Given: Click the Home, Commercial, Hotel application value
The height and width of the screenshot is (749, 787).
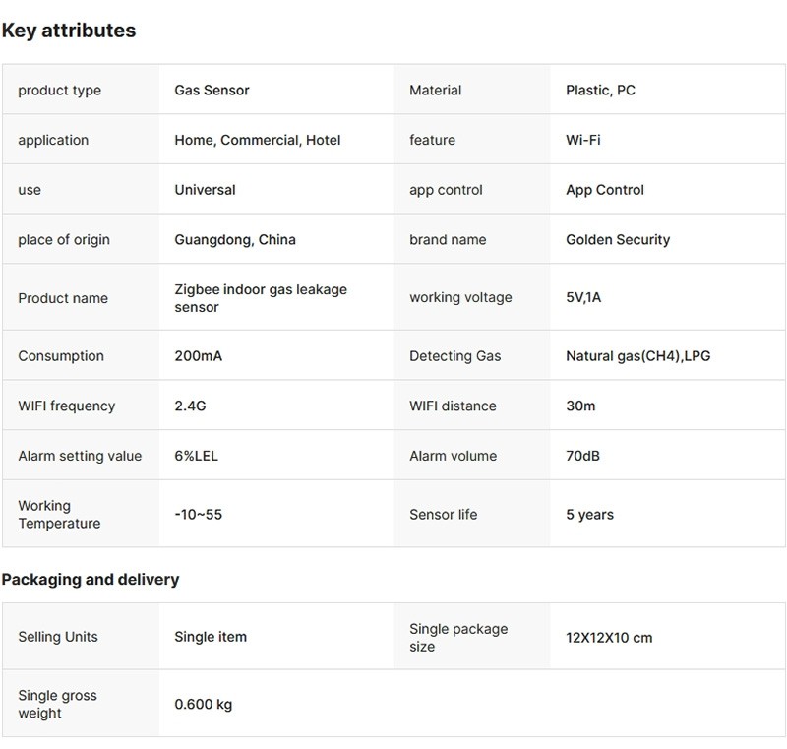Looking at the screenshot, I should (x=257, y=141).
